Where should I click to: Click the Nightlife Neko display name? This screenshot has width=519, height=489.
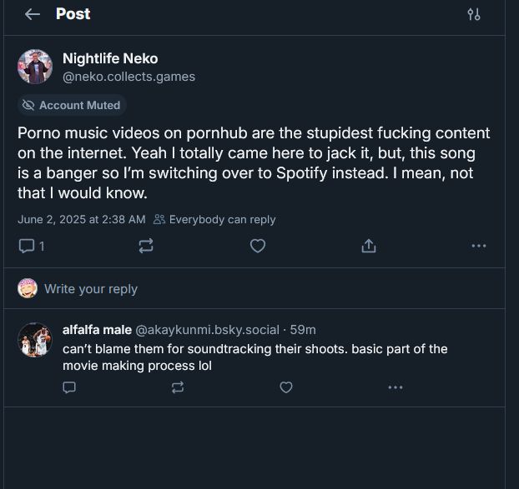110,58
